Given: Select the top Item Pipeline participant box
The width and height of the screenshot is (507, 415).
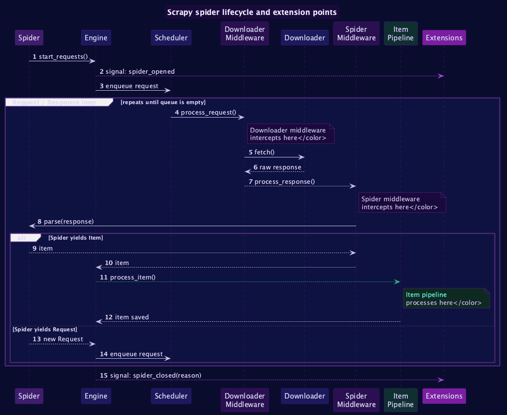Looking at the screenshot, I should coord(400,33).
